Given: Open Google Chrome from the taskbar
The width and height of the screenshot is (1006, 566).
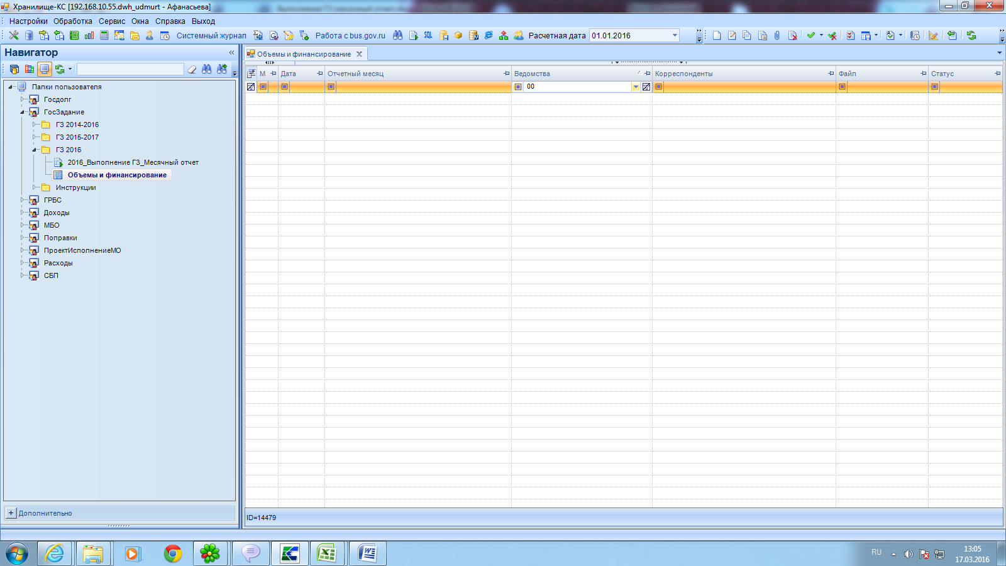Looking at the screenshot, I should (172, 553).
